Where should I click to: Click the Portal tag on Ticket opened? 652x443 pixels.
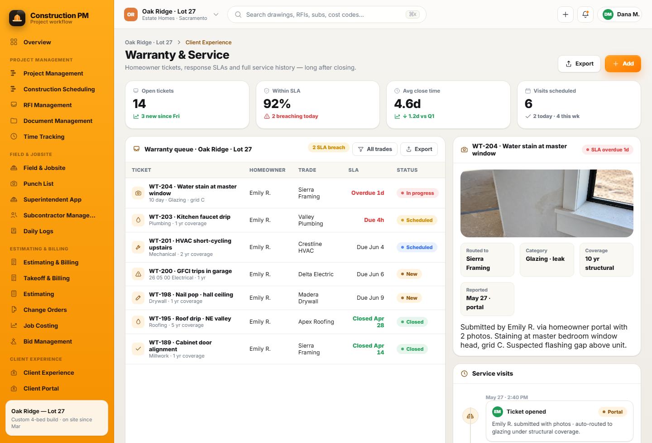click(612, 412)
